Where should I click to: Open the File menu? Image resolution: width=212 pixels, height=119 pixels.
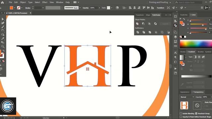tap(10, 2)
